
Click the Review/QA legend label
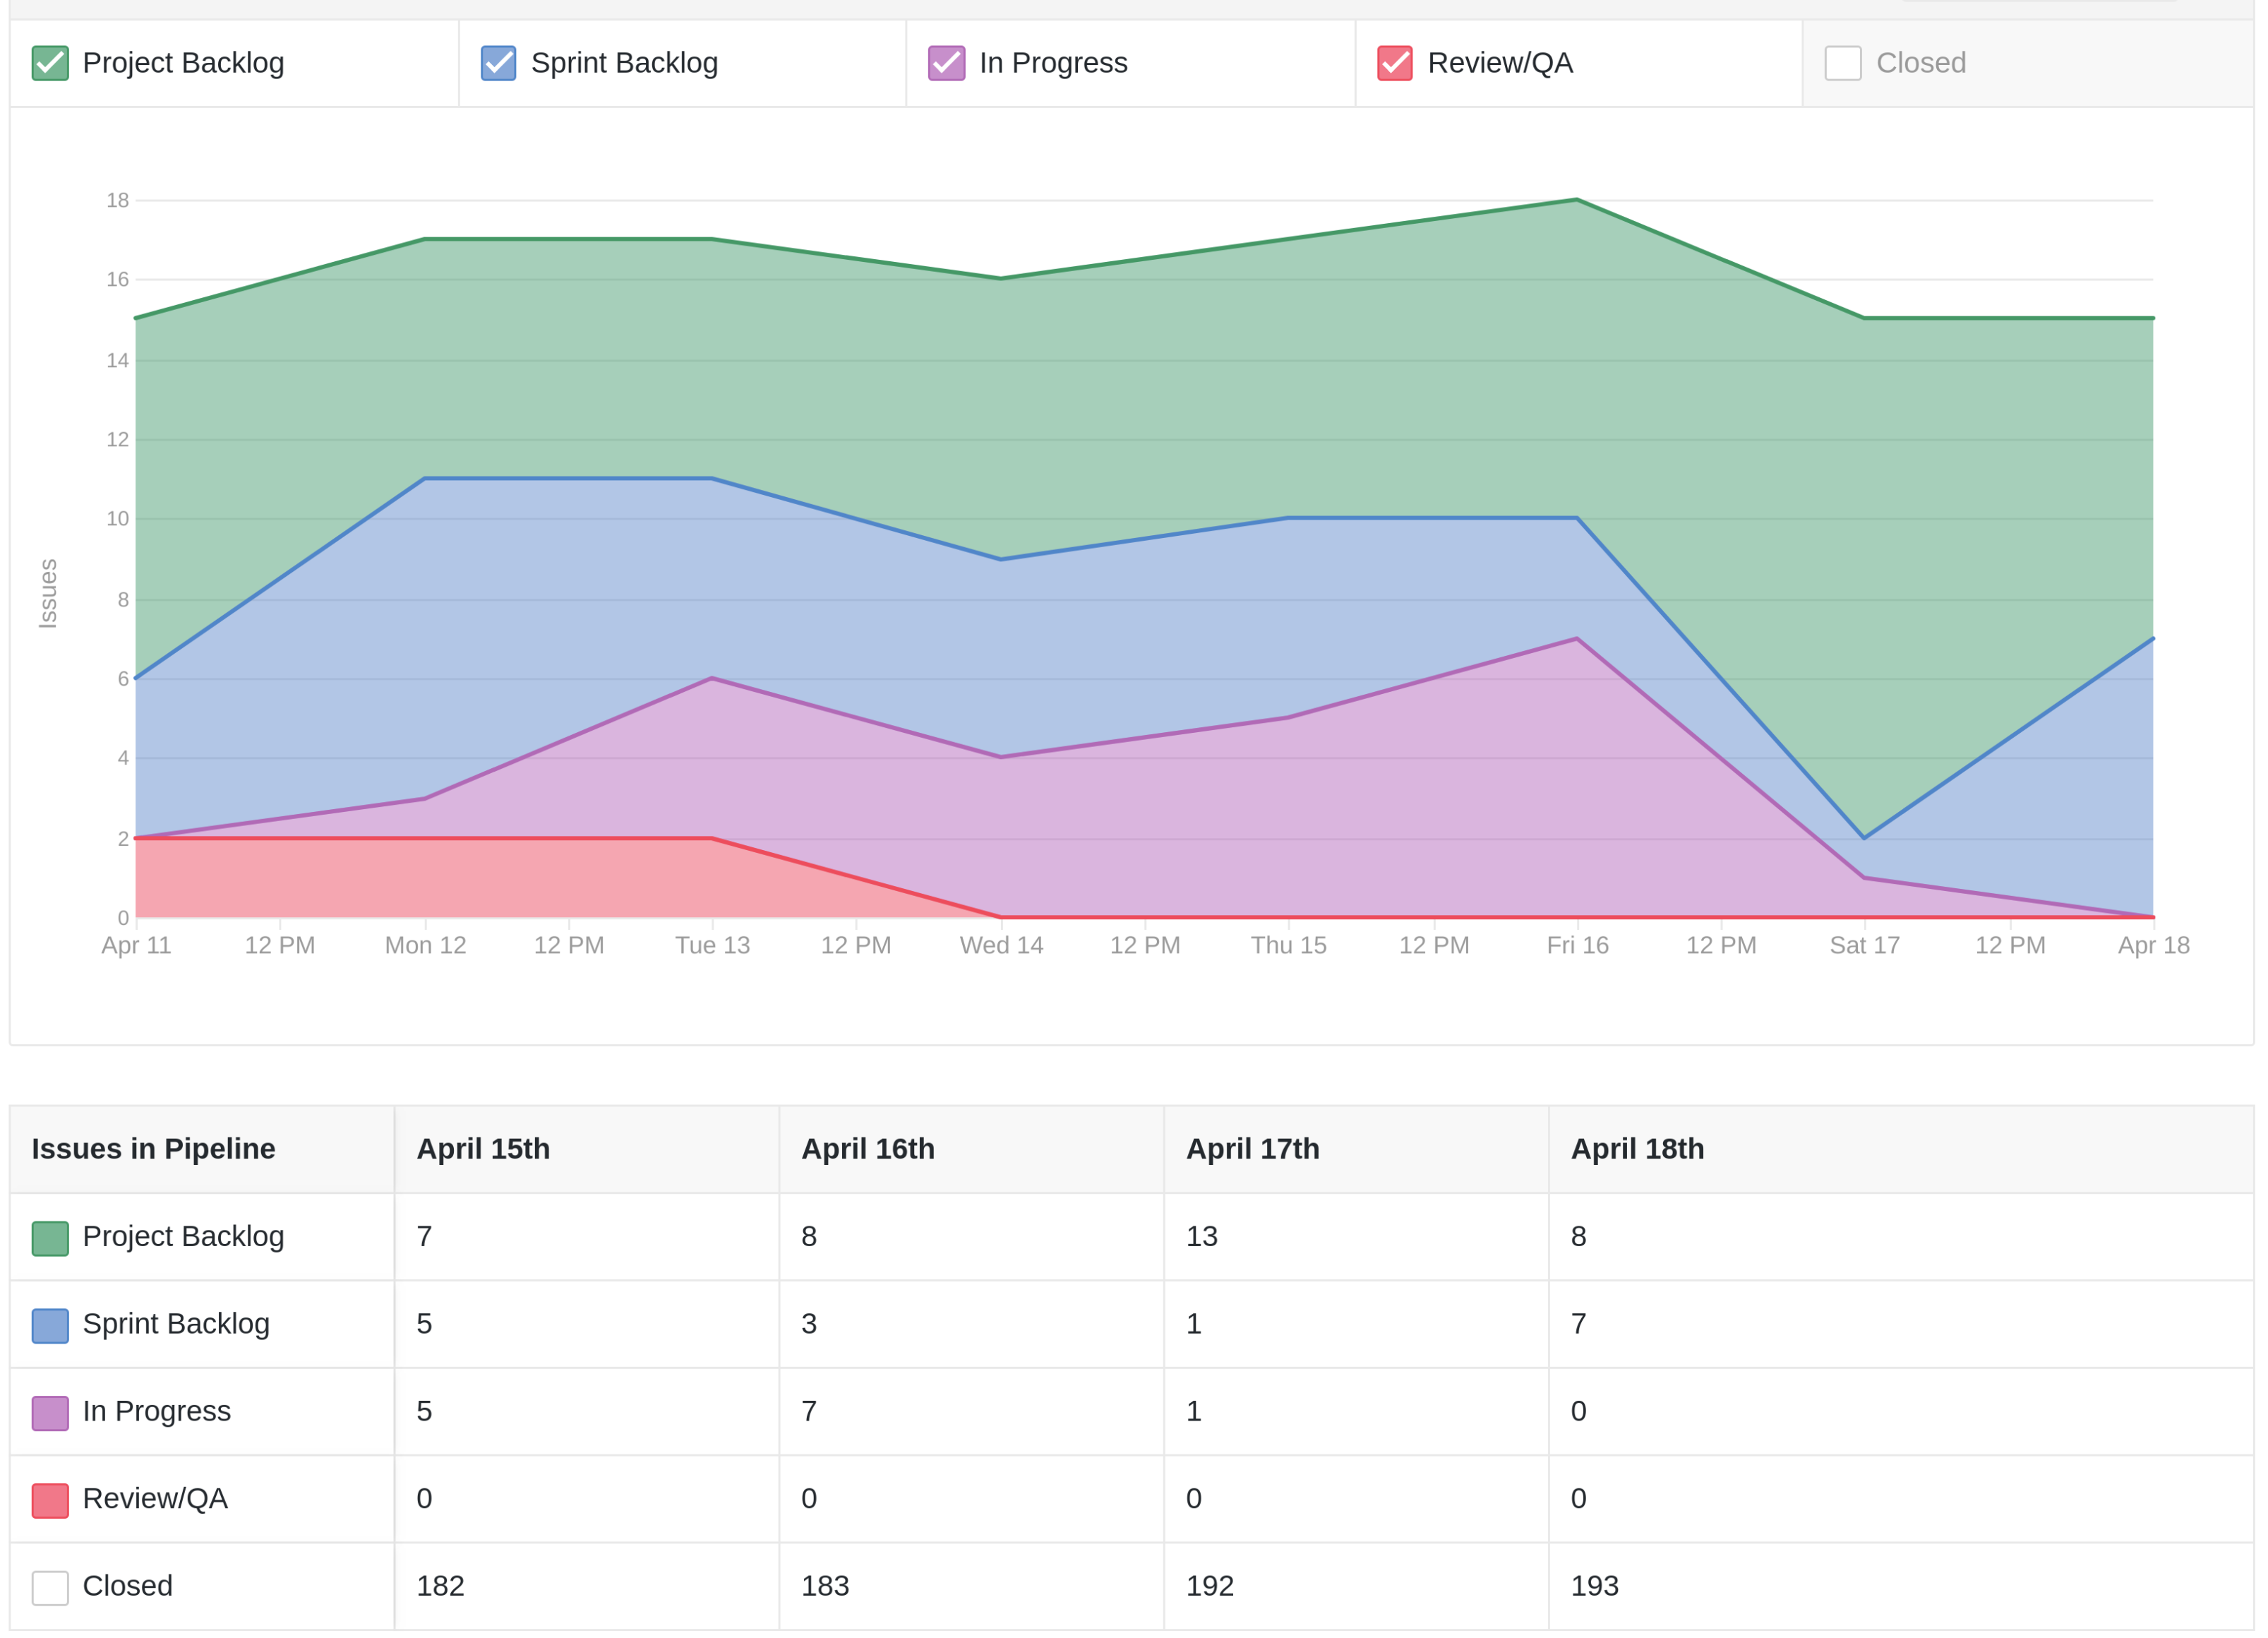(x=1501, y=63)
